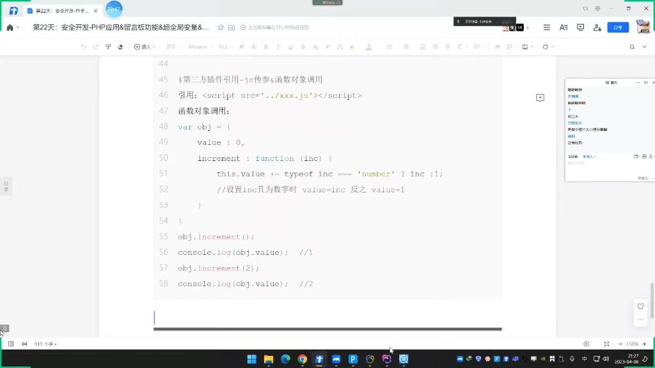Click the Windows Start button
The height and width of the screenshot is (368, 655).
(x=251, y=359)
